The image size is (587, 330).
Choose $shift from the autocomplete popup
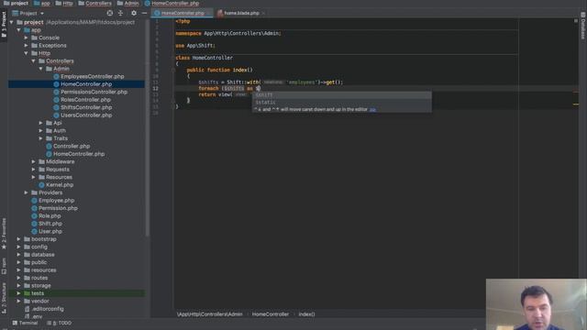pos(342,95)
